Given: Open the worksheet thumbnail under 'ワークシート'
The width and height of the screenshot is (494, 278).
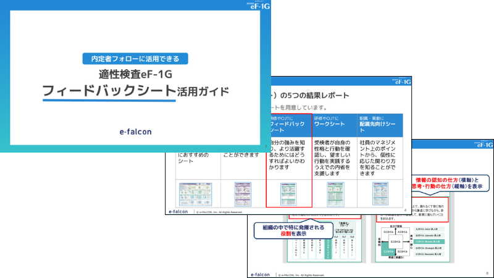Looking at the screenshot, I should (x=335, y=194).
